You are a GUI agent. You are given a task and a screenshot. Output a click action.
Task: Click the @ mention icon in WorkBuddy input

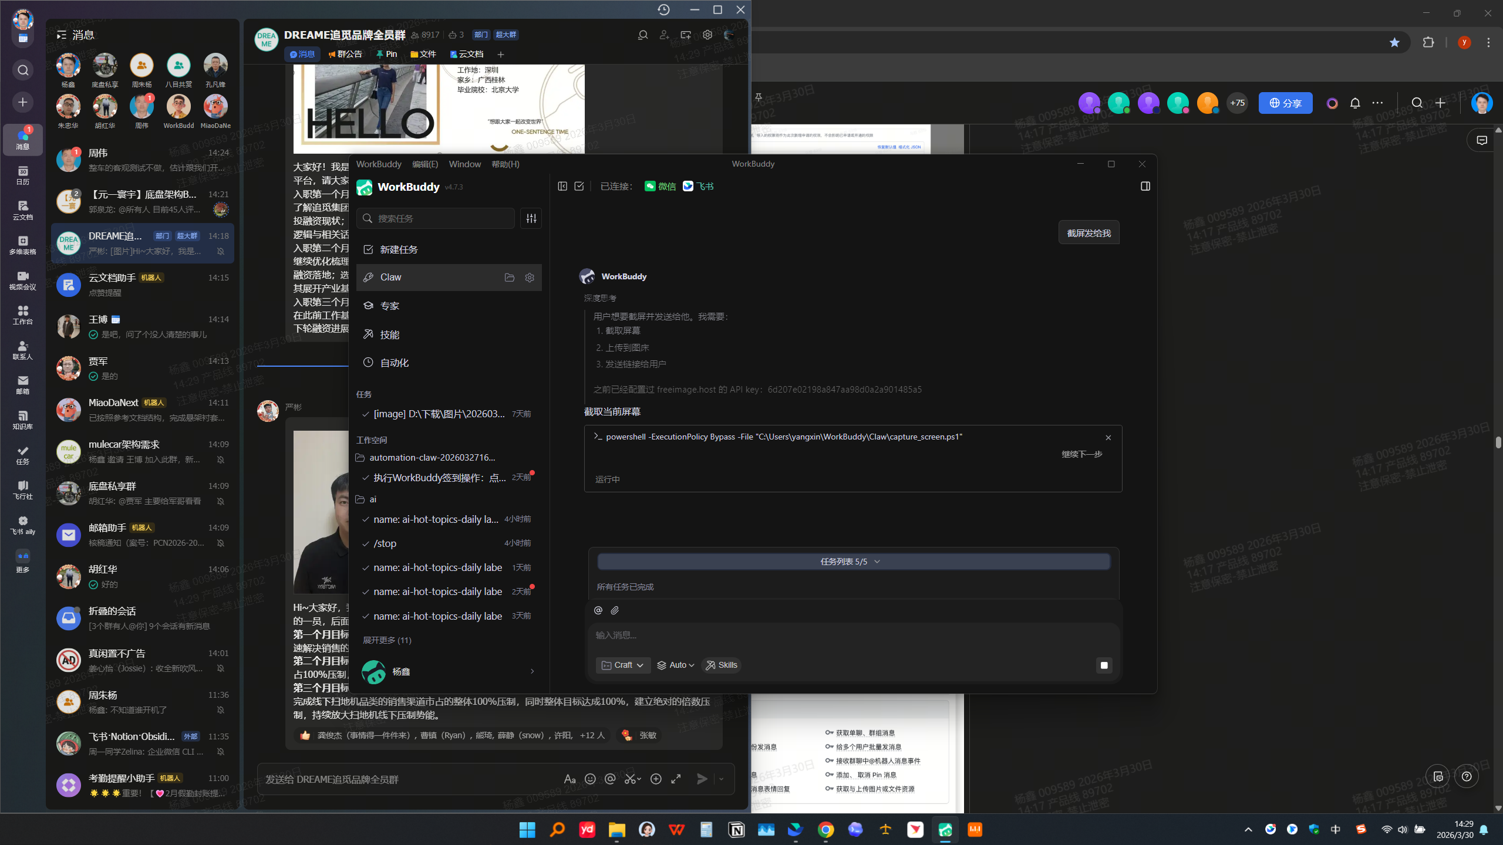tap(598, 610)
